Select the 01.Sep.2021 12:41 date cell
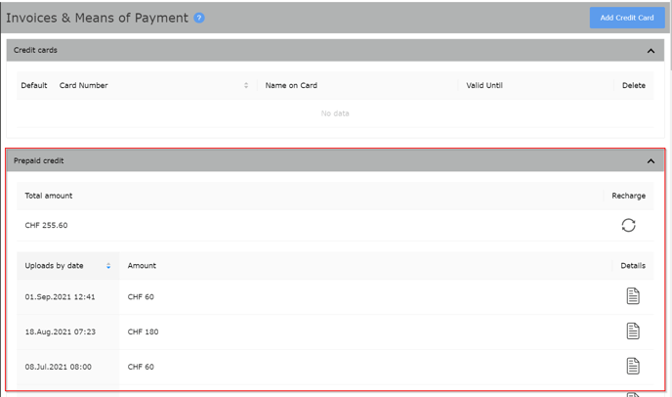The width and height of the screenshot is (672, 397). pyautogui.click(x=60, y=297)
